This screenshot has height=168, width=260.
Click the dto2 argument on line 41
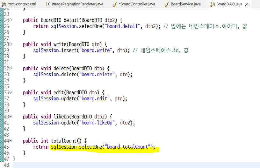pos(125,123)
